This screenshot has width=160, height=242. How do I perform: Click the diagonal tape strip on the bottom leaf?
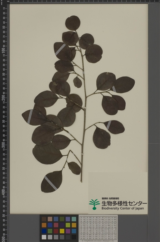[x=51, y=183]
